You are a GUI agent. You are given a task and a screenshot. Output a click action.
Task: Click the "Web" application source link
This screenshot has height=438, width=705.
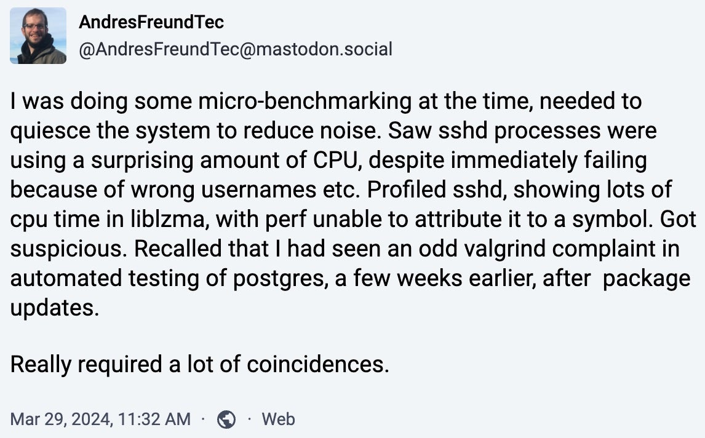pyautogui.click(x=278, y=420)
